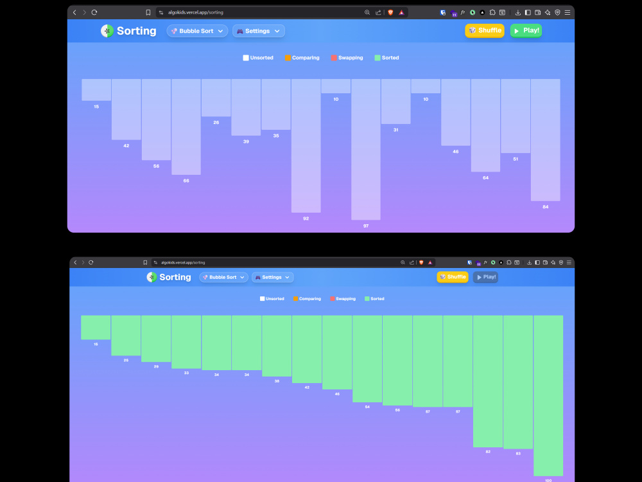642x482 pixels.
Task: Toggle the sidebar in the top browser window
Action: tap(528, 12)
